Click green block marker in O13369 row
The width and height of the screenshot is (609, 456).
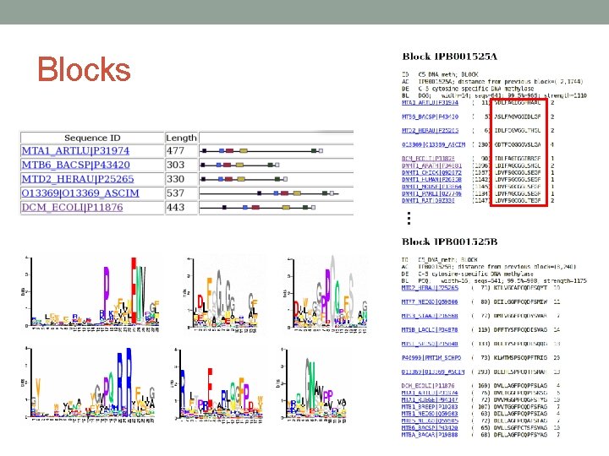325,193
